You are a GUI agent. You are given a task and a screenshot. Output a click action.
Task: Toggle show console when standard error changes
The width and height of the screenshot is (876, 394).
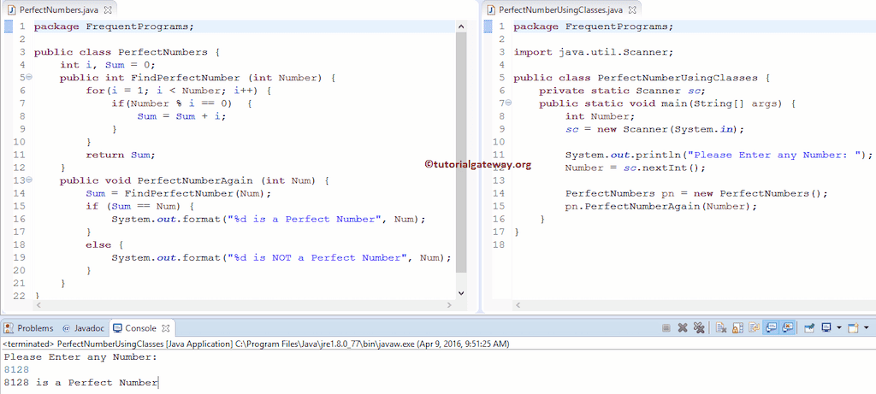[787, 328]
